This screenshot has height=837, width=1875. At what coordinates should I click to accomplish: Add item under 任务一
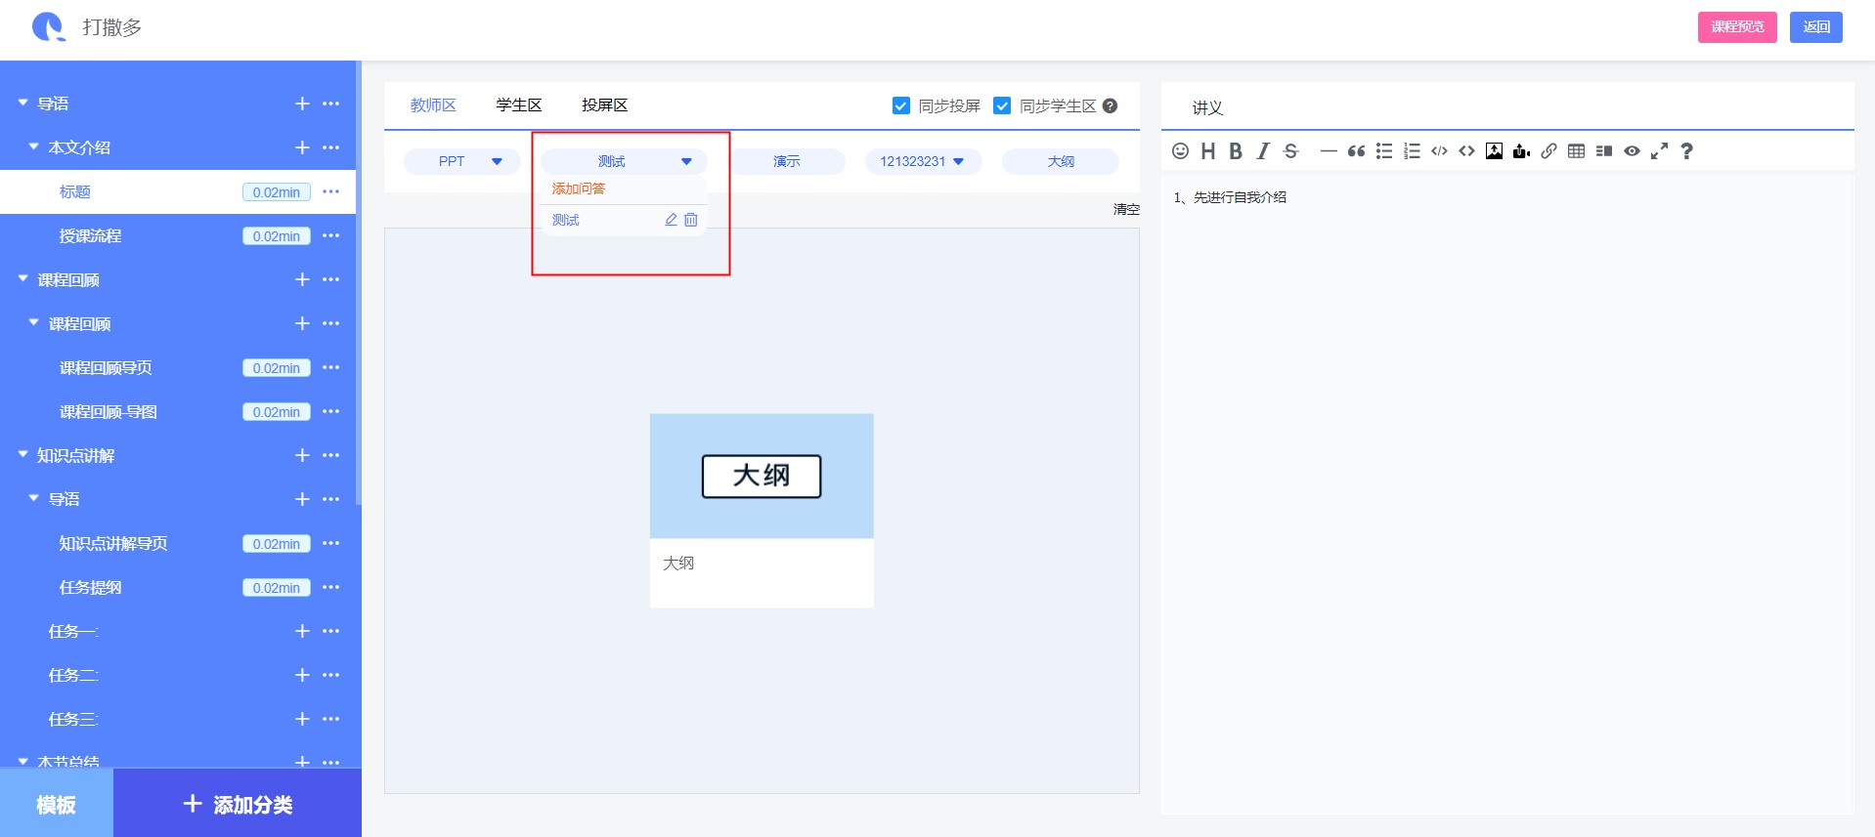click(x=302, y=631)
